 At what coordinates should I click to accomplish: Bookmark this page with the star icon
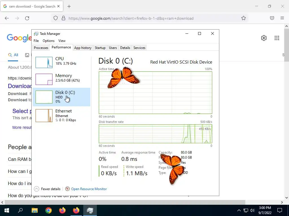(x=244, y=18)
